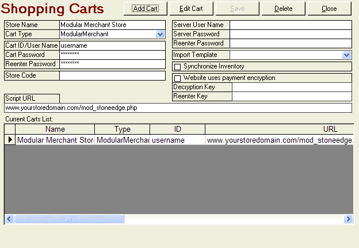
Task: Click the Type column header
Action: [123, 129]
